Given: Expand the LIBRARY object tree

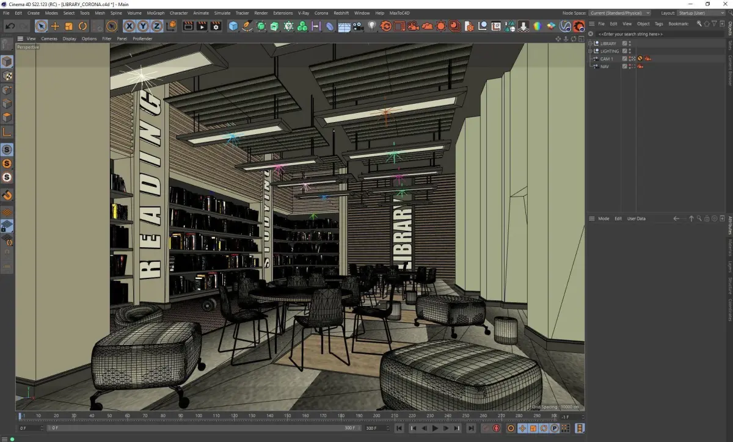Looking at the screenshot, I should 590,43.
